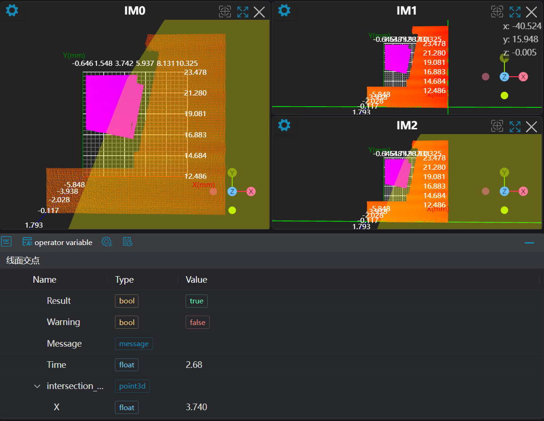The width and height of the screenshot is (544, 421).
Task: Collapse the intersection point3d row
Action: click(37, 386)
